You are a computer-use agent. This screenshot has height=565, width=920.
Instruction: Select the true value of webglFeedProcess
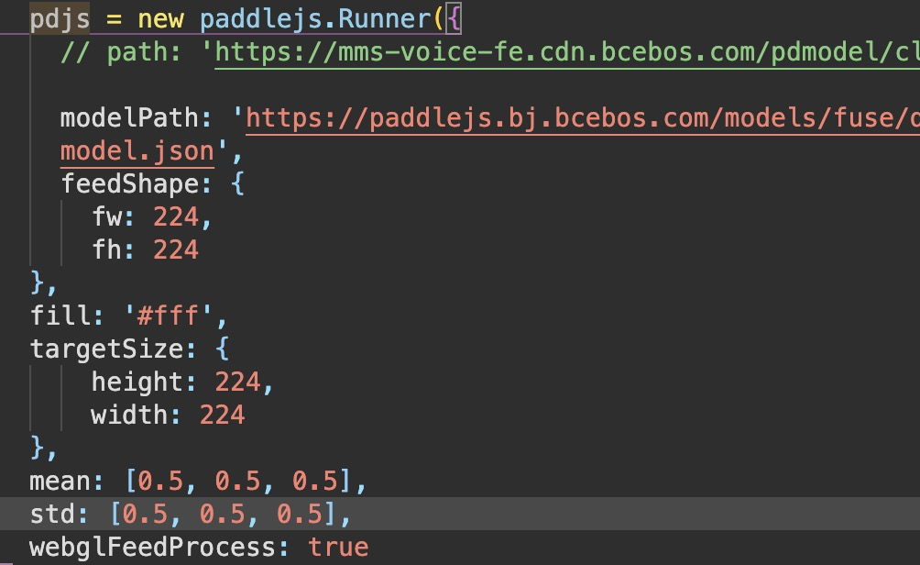pyautogui.click(x=339, y=547)
